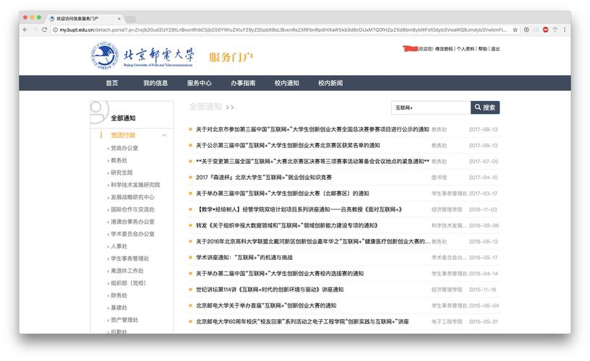Open the Chrome three-dot menu
This screenshot has width=590, height=361.
[565, 30]
